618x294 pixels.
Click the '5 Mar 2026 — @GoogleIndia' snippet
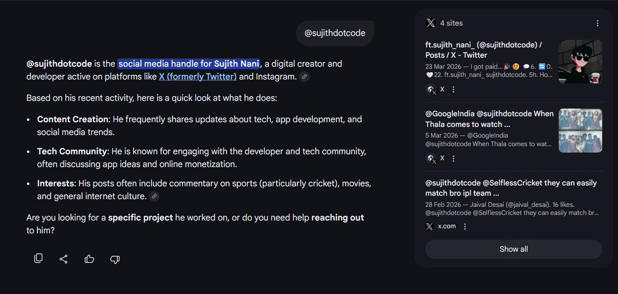coord(489,140)
